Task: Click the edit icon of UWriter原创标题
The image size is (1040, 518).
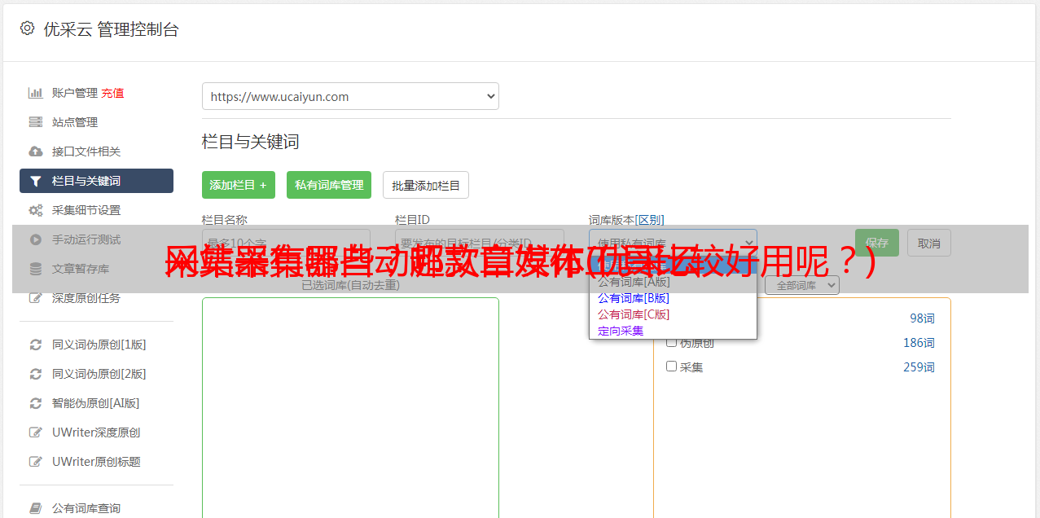Action: coord(35,462)
